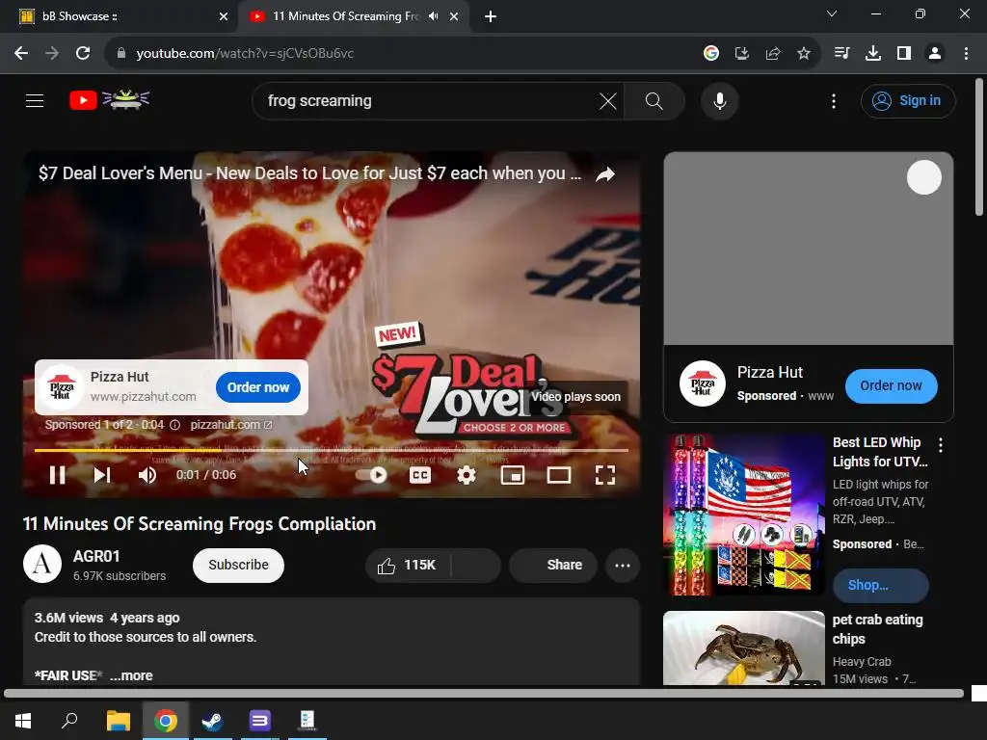Open tab search dropdown chevron

pos(832,13)
